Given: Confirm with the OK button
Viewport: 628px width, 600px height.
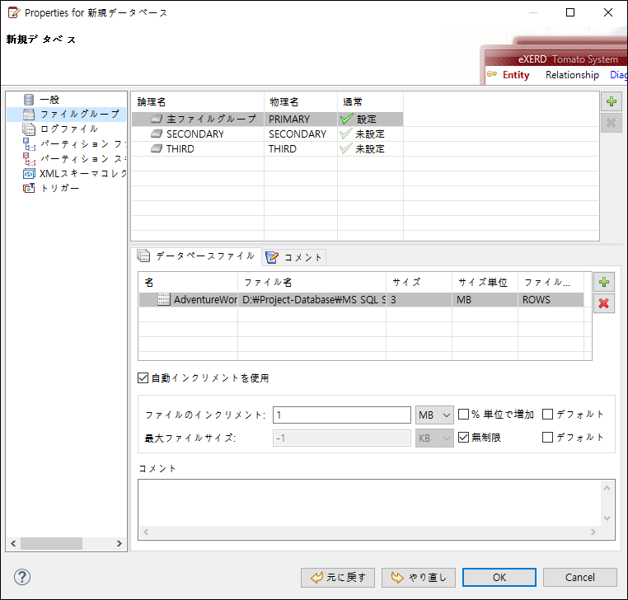Looking at the screenshot, I should (x=499, y=578).
